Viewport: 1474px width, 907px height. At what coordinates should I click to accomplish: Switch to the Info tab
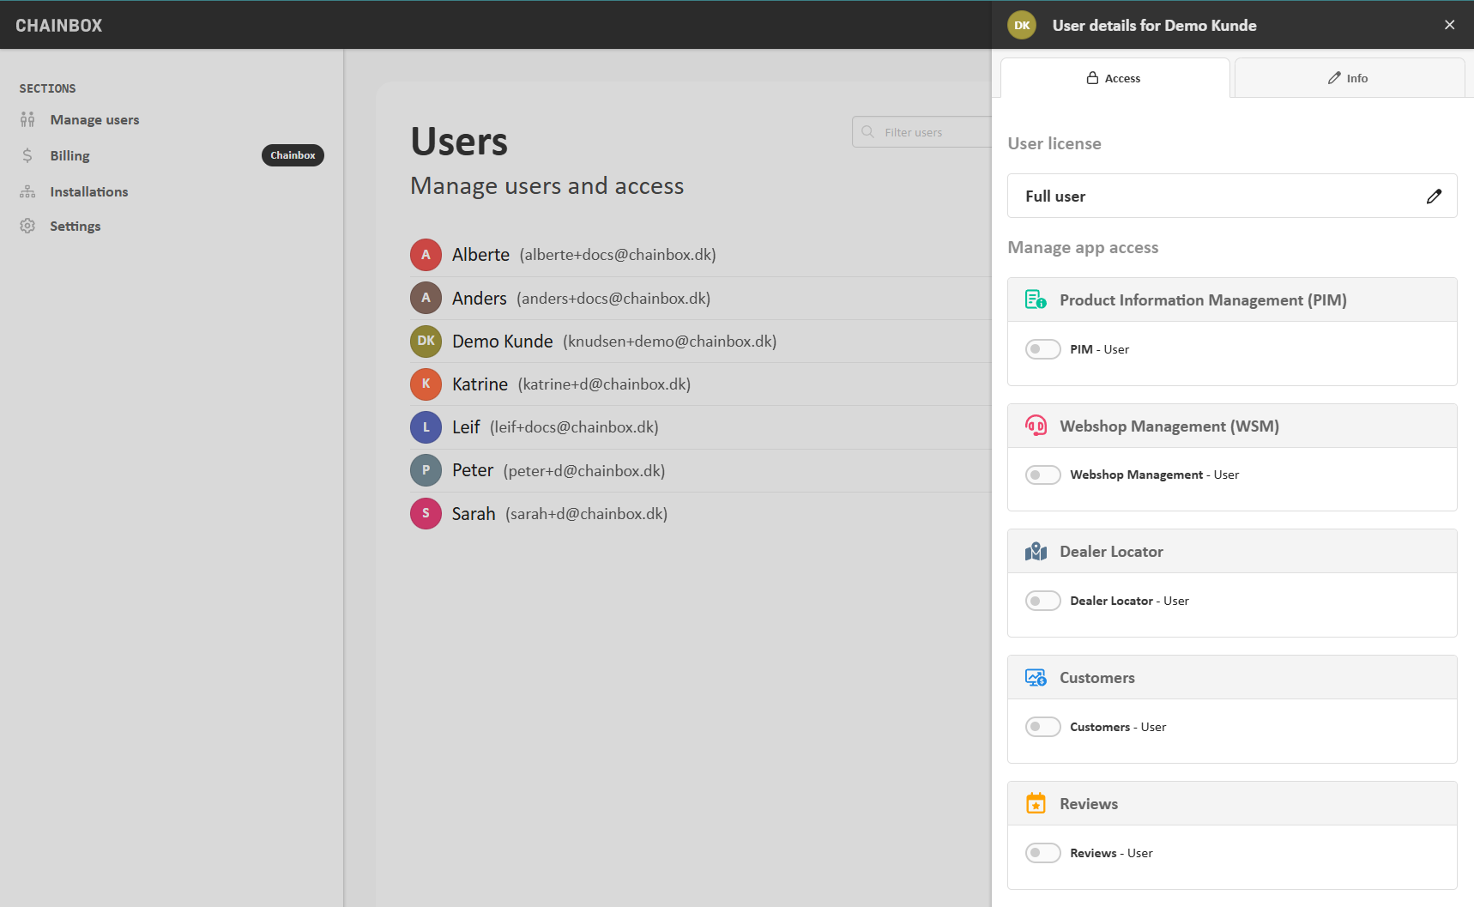click(x=1349, y=78)
